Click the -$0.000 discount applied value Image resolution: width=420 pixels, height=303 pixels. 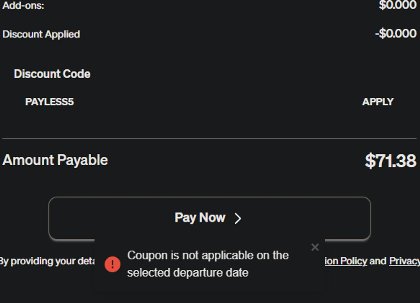tap(396, 34)
